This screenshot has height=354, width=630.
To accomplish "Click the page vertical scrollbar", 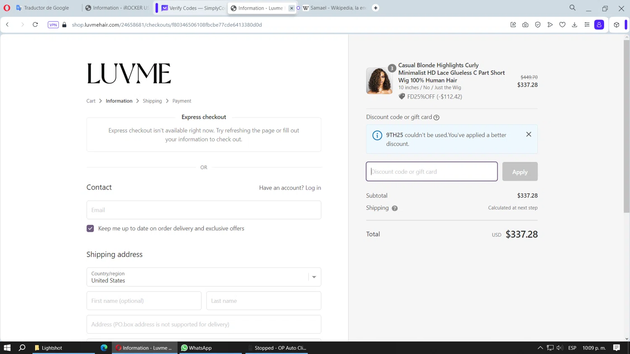I will [627, 126].
